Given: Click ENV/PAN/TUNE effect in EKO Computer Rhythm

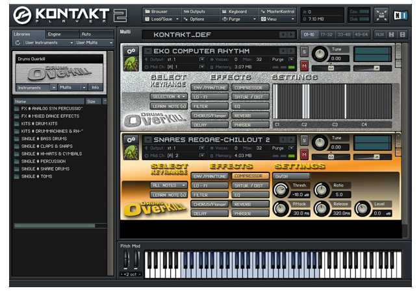Looking at the screenshot, I should click(x=210, y=88).
